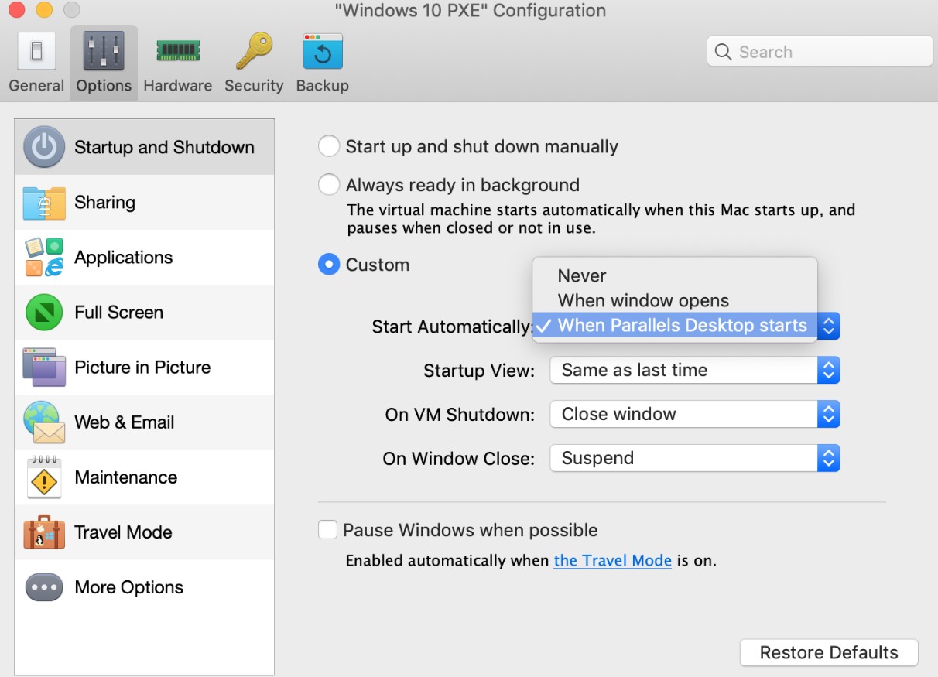Open the Startup View dropdown
The width and height of the screenshot is (938, 677).
[x=695, y=371]
